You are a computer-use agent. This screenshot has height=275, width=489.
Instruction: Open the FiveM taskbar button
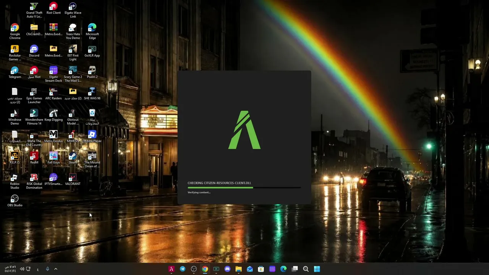[x=171, y=269]
